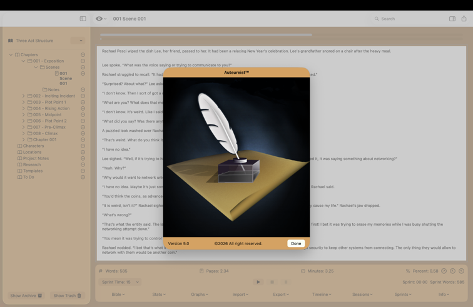Open the Timeline menu
This screenshot has height=307, width=473.
tap(322, 294)
